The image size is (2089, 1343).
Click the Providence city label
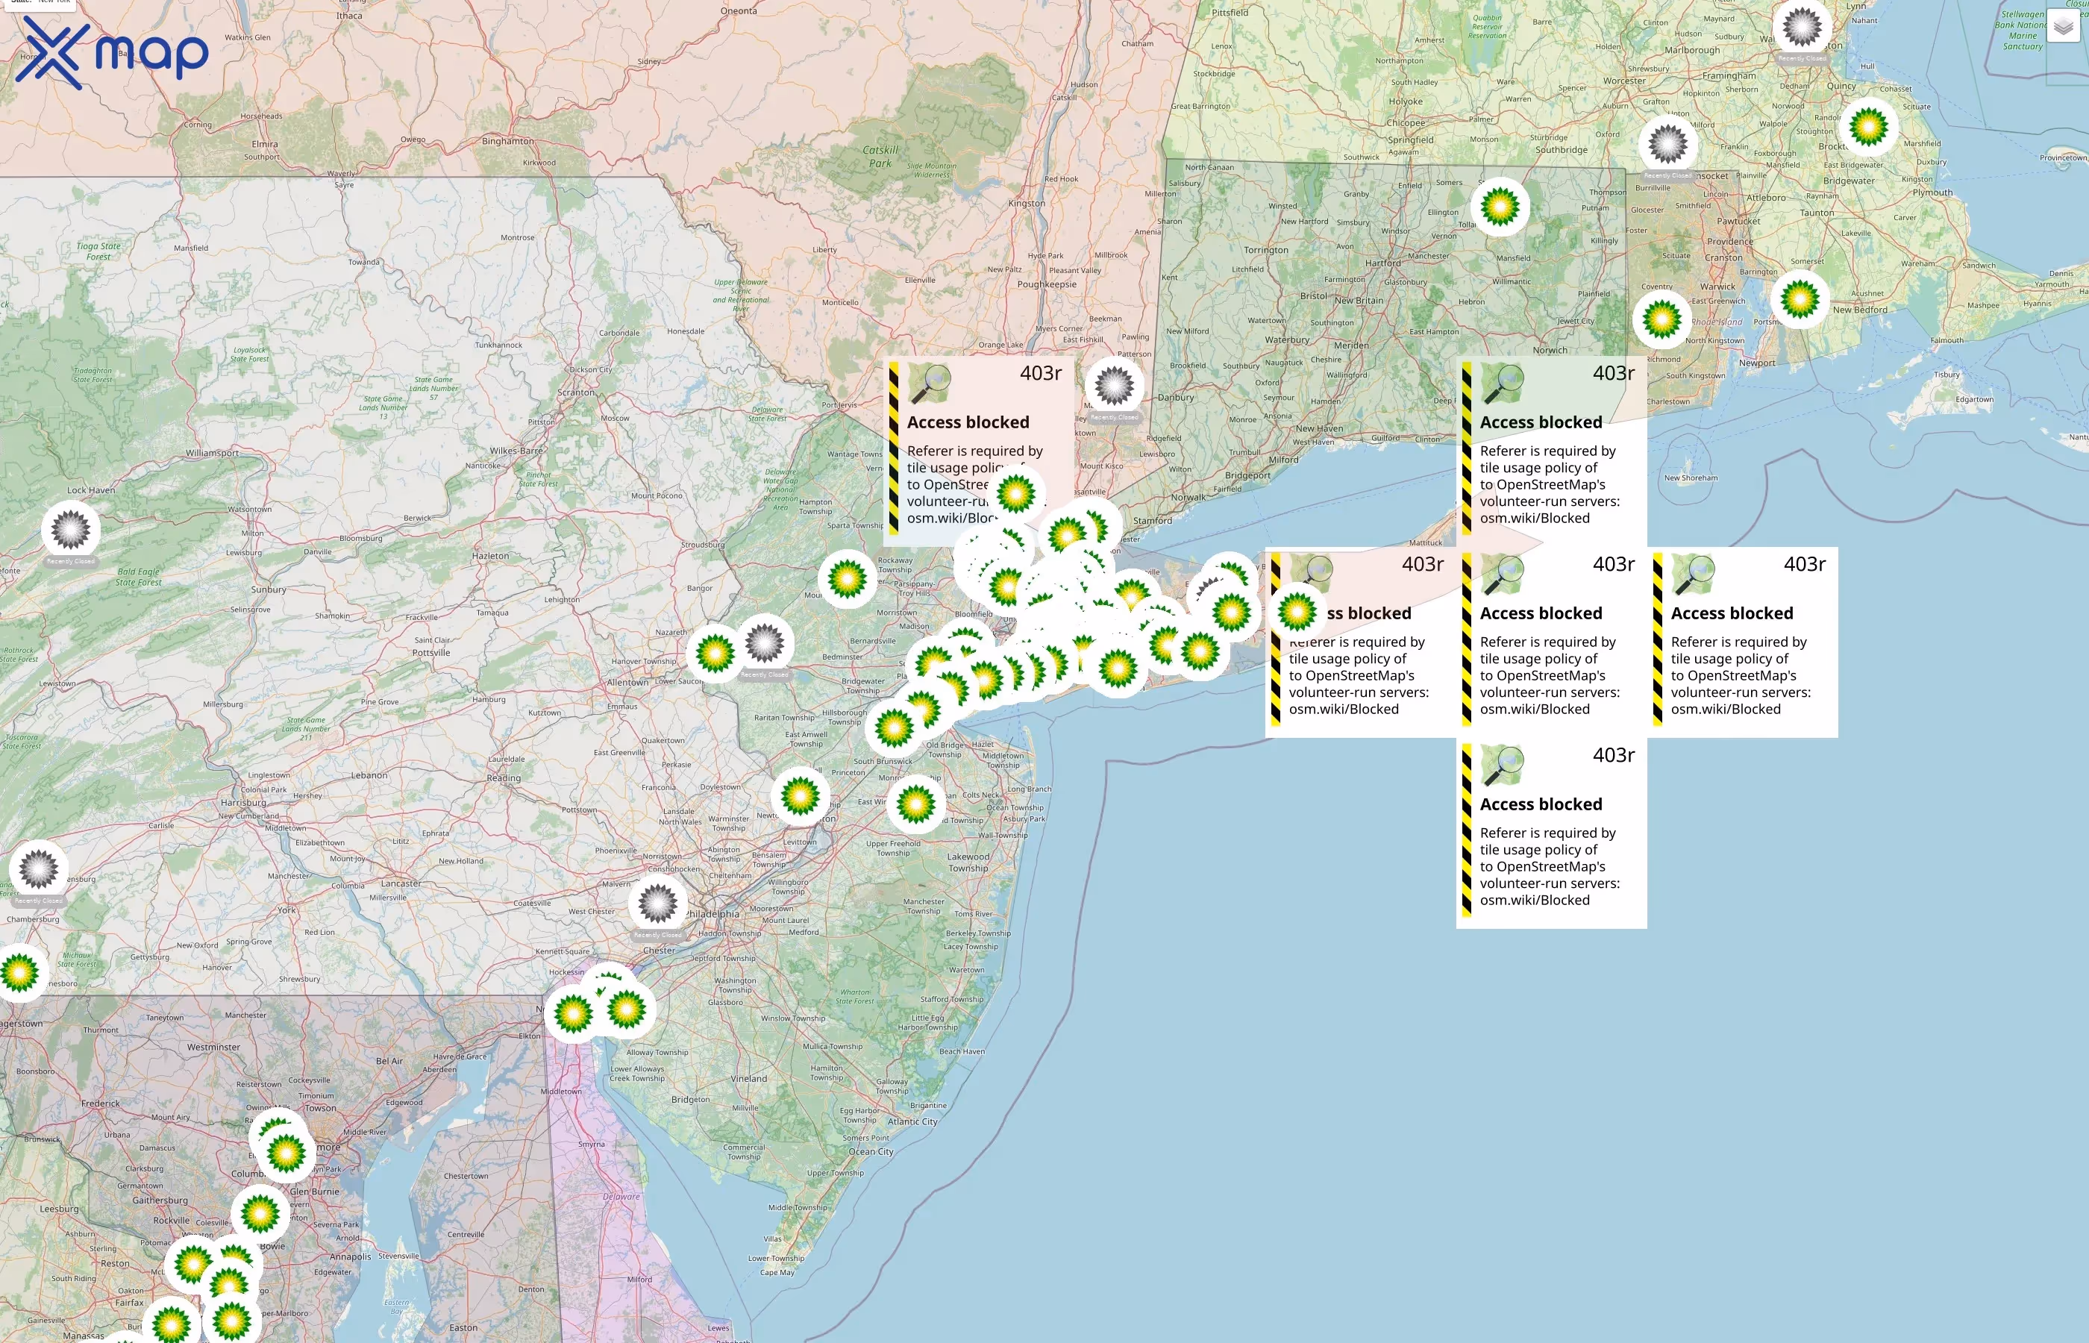[1730, 242]
